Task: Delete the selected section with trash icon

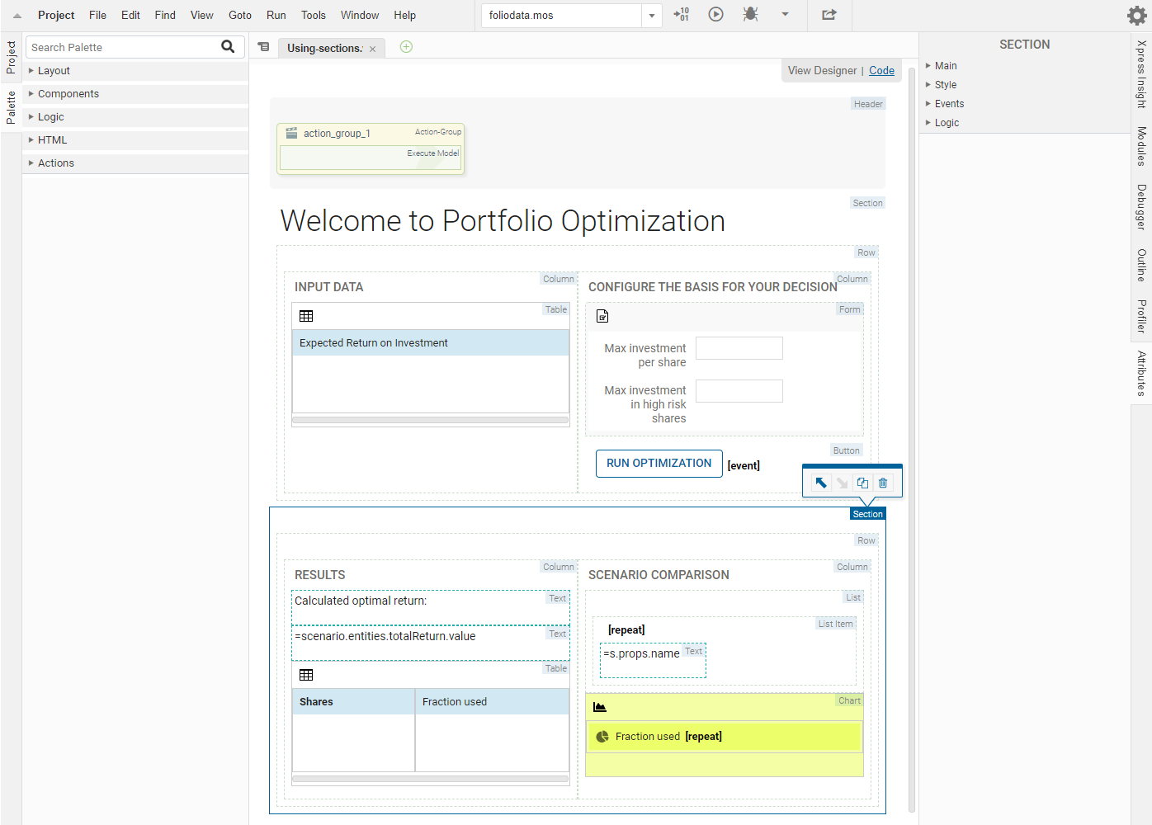Action: pyautogui.click(x=883, y=483)
